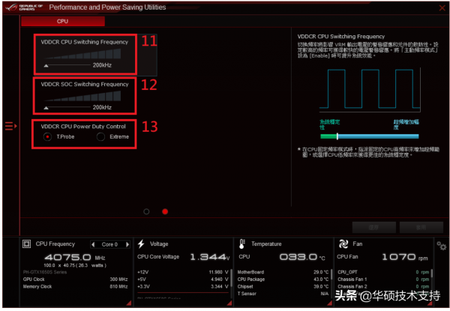Click the Temperature thermometer icon
Image resolution: width=450 pixels, height=311 pixels.
click(x=242, y=244)
